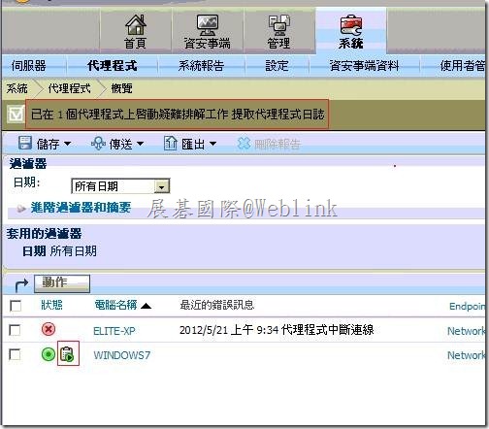Click the house icon for 首頁
The image size is (489, 429).
(x=136, y=24)
